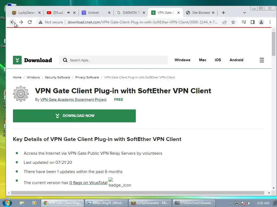Close the Site Blocked tab
This screenshot has height=207, width=277.
click(213, 13)
